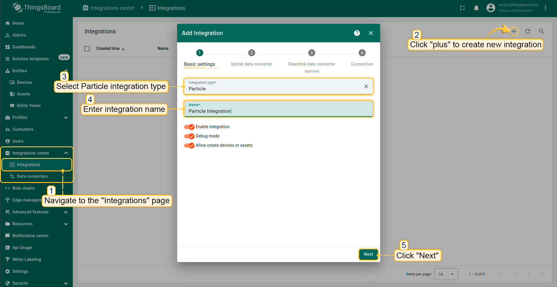Disable the Enable integration toggle
Image resolution: width=557 pixels, height=287 pixels.
click(x=189, y=127)
